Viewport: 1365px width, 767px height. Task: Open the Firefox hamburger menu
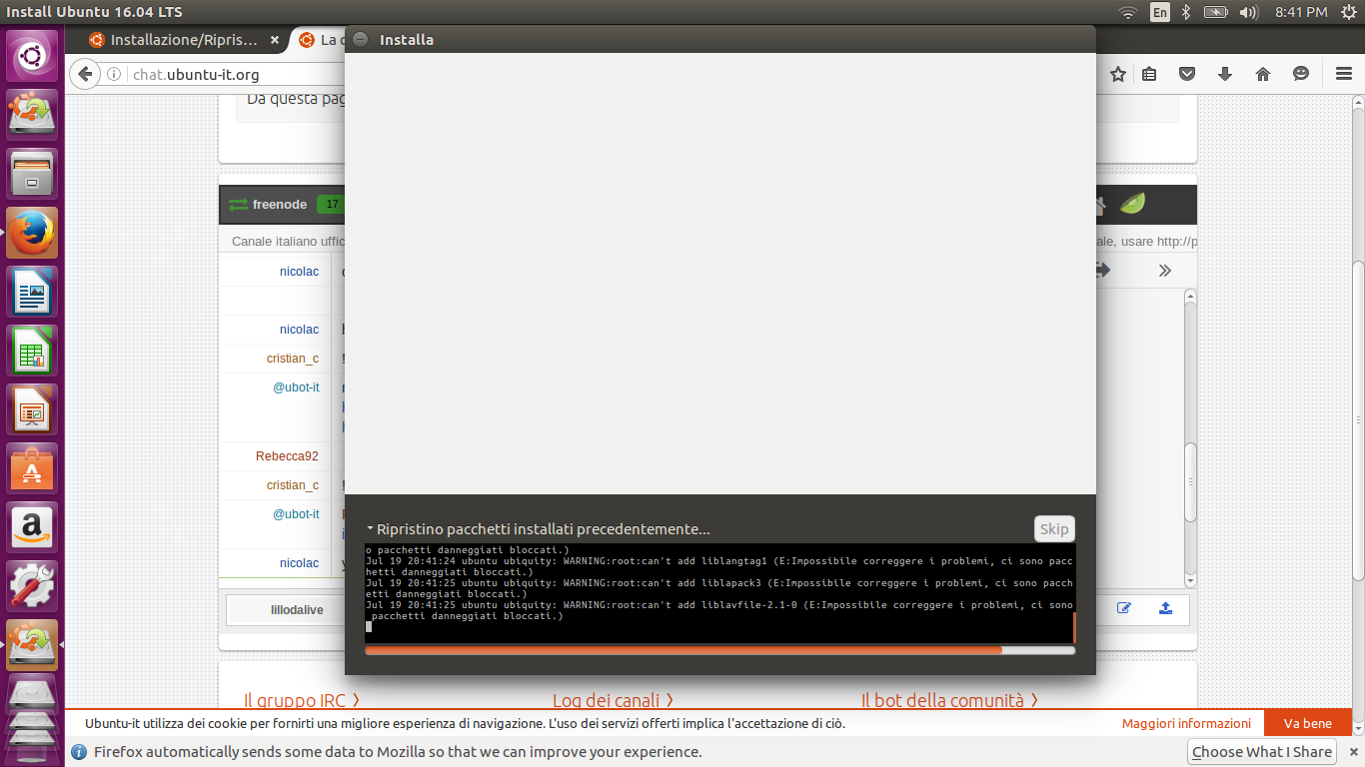click(1344, 74)
